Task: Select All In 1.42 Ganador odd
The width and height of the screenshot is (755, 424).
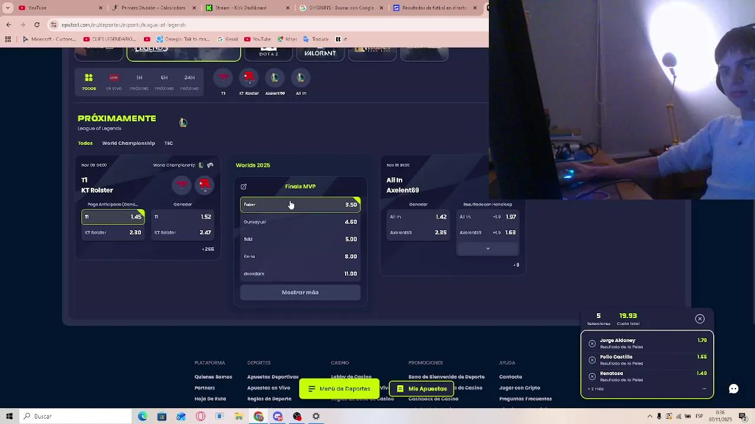Action: pyautogui.click(x=418, y=217)
